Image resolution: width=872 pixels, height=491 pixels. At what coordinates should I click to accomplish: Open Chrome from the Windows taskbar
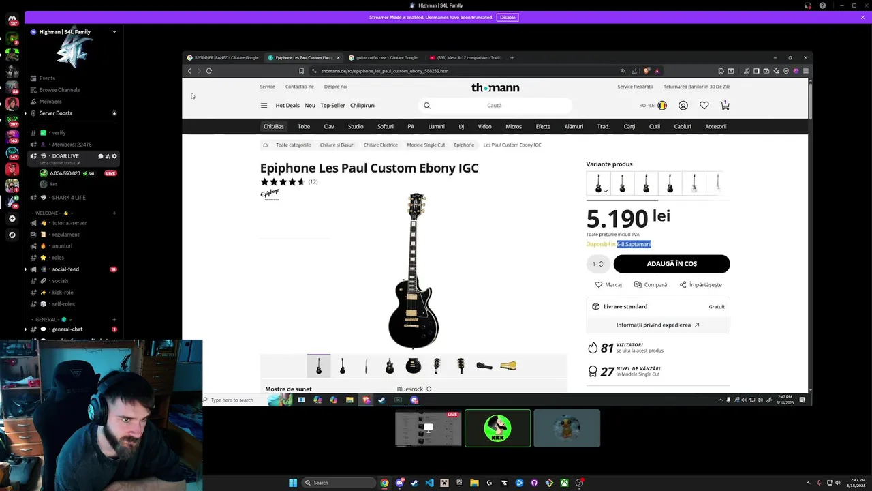(x=384, y=483)
